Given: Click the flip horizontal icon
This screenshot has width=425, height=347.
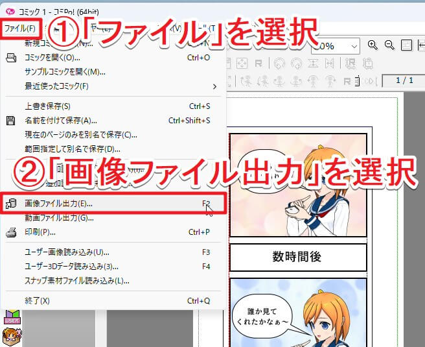Looking at the screenshot, I should pos(329,64).
